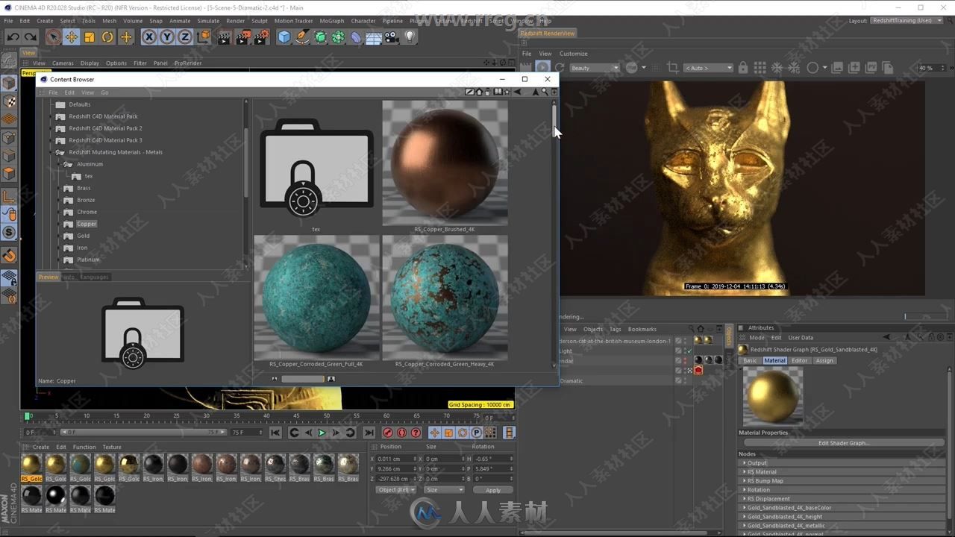Open the Auto aspect dropdown in RenderView
Image resolution: width=955 pixels, height=537 pixels.
(x=708, y=68)
